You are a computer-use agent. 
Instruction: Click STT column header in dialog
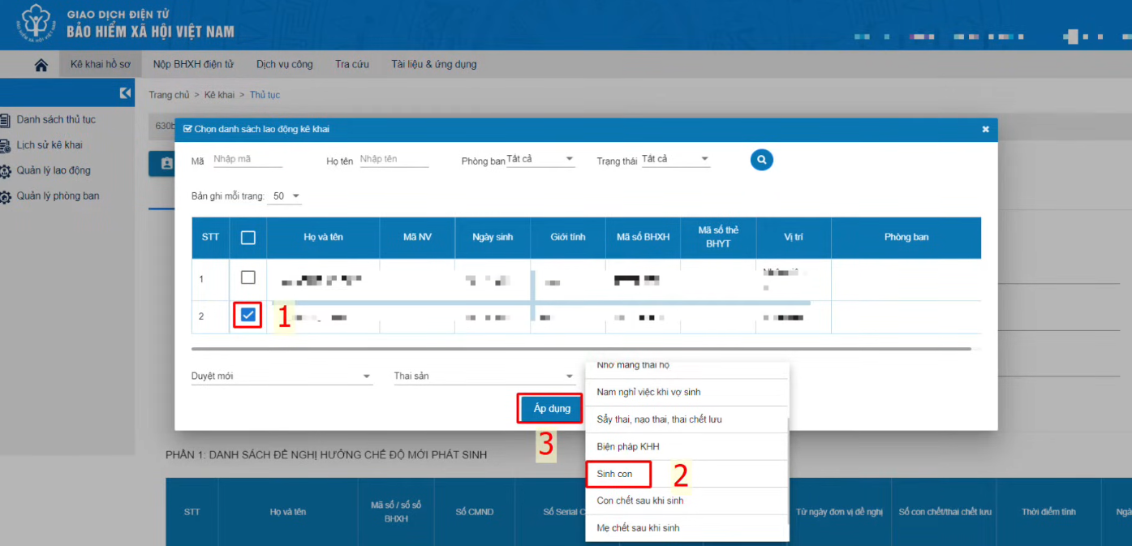click(x=210, y=238)
